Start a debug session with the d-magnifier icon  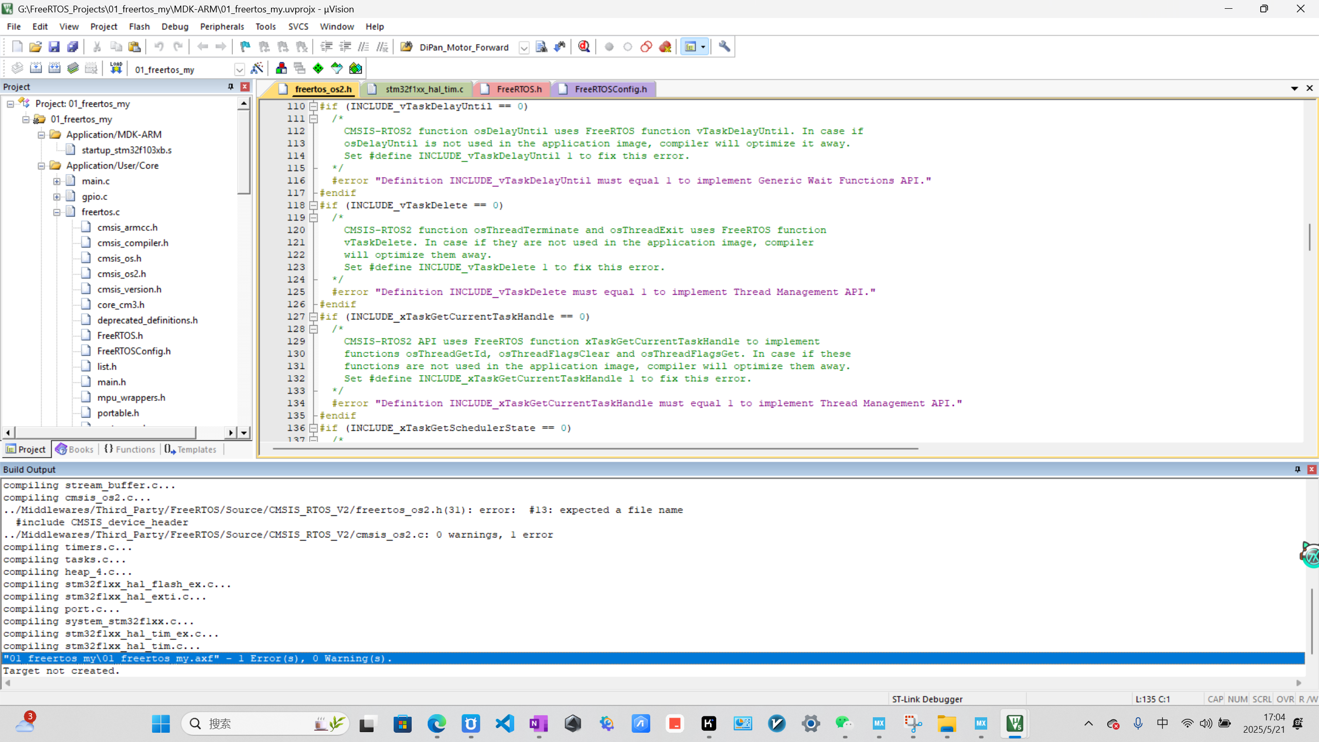(x=583, y=47)
